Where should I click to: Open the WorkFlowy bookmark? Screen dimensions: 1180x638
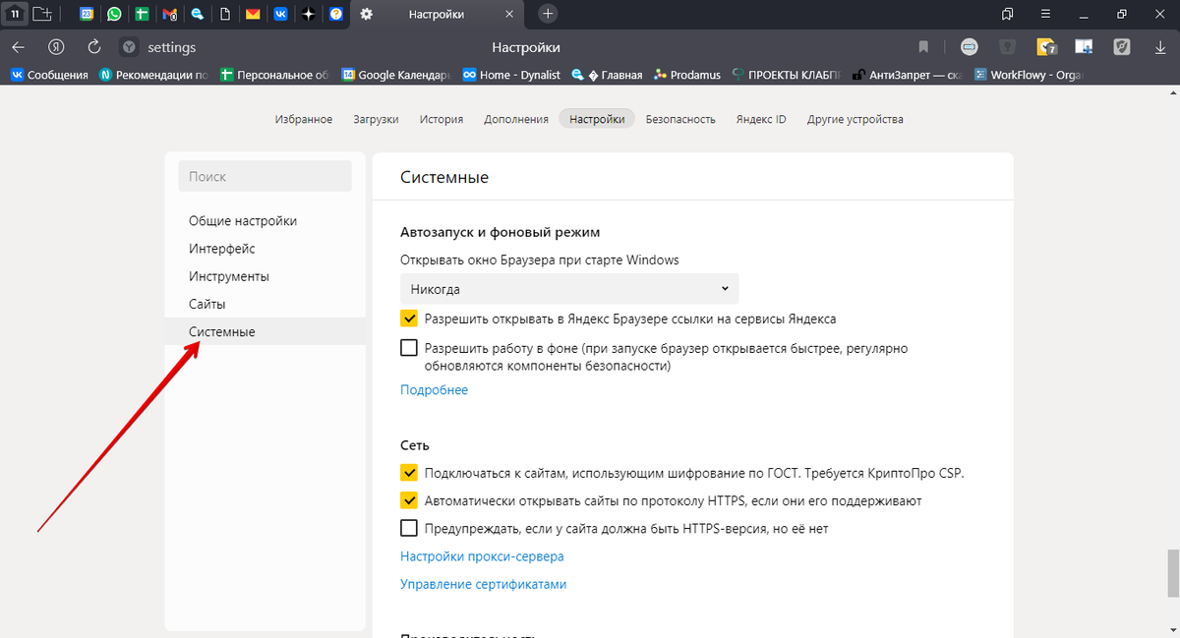[x=1028, y=75]
